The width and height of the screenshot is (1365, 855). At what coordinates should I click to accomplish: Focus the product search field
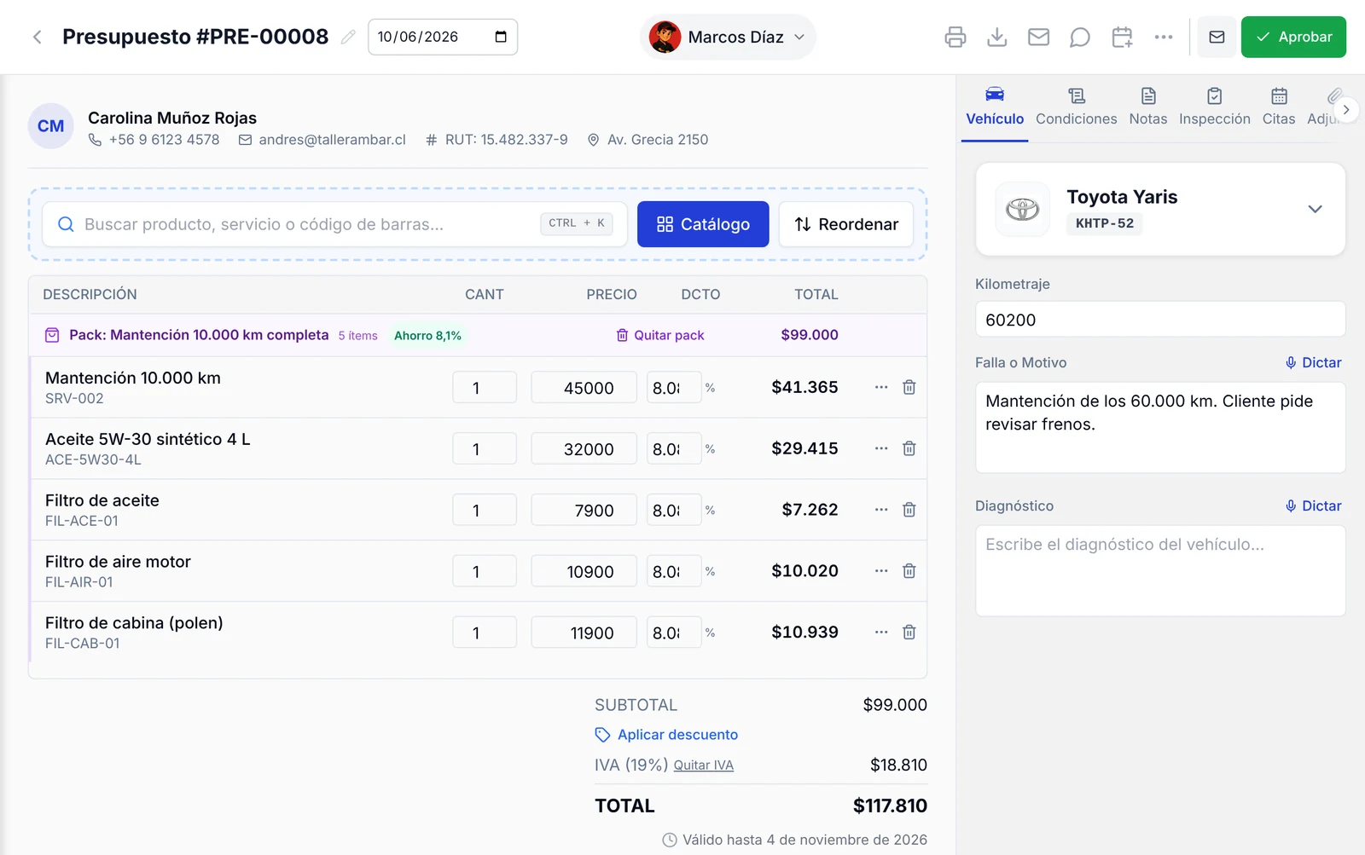click(334, 224)
